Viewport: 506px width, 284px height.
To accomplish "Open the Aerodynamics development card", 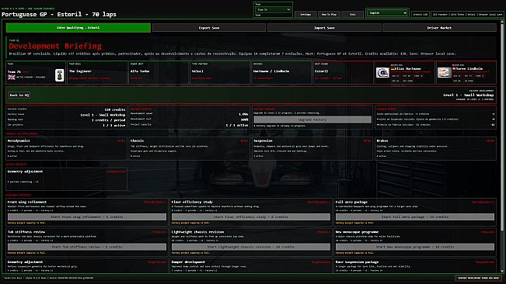I will click(x=66, y=148).
